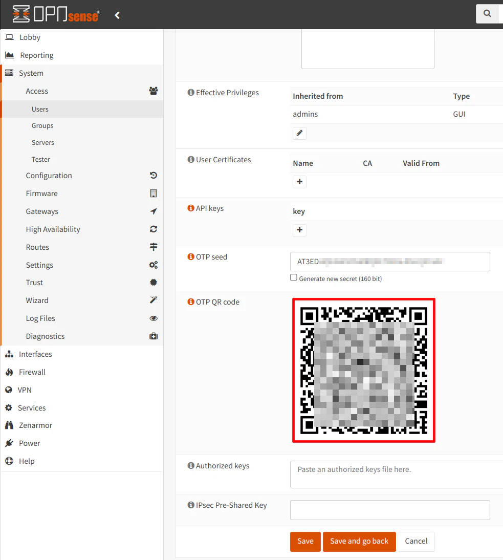Show help for Authorized keys info icon
The image size is (503, 560).
(x=191, y=465)
